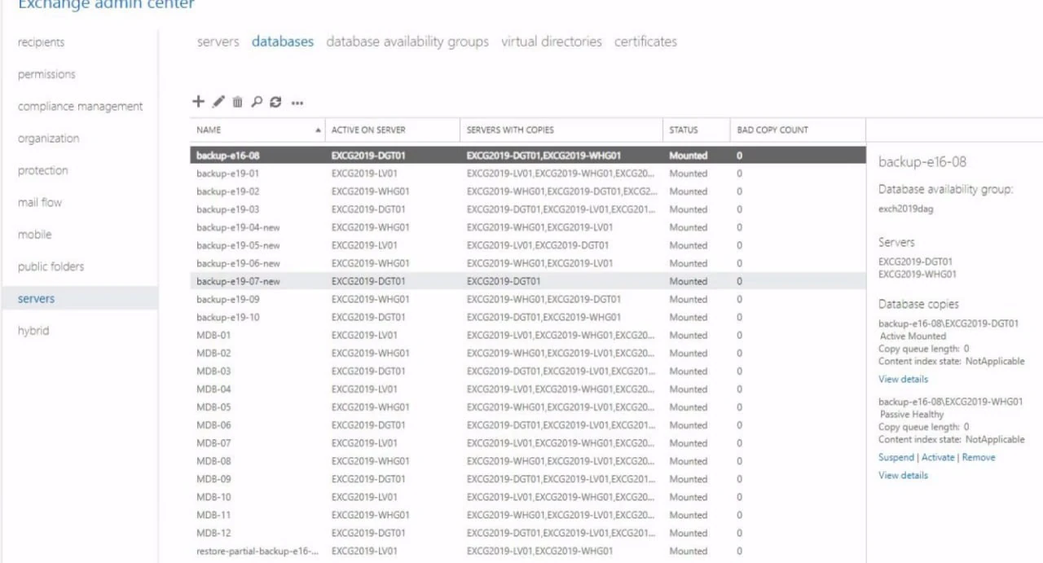Select backup-e19-05-new database row

pos(528,245)
